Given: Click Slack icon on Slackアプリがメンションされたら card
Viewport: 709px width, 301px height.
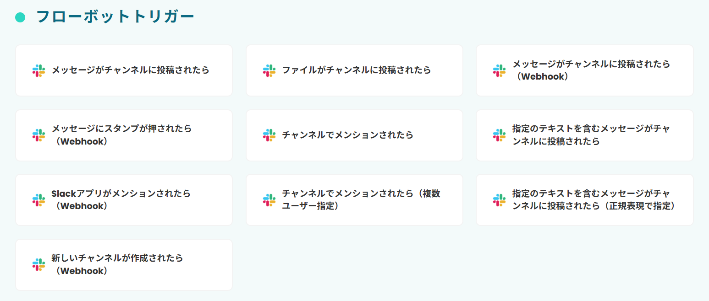Looking at the screenshot, I should [x=39, y=200].
